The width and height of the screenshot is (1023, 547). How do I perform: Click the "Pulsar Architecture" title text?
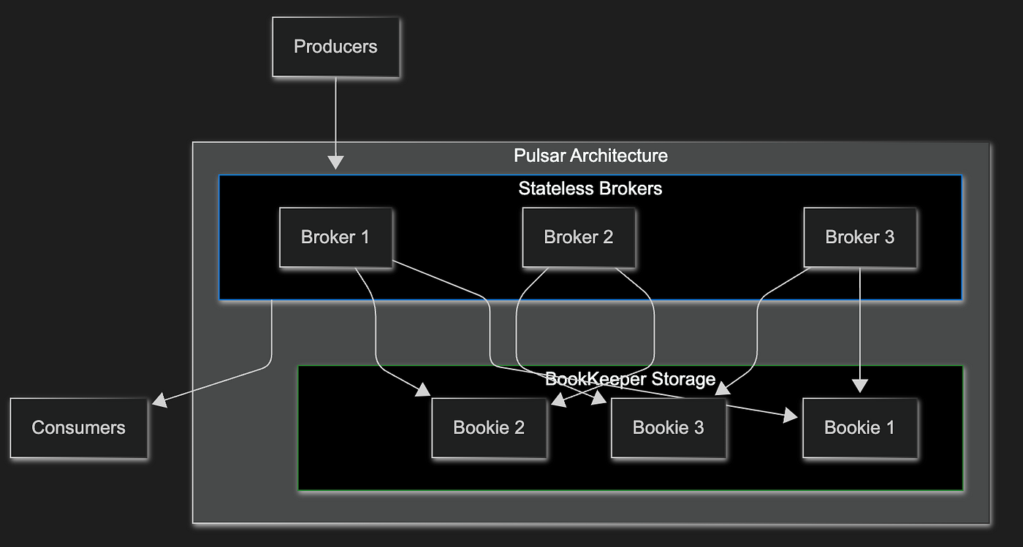coord(590,156)
